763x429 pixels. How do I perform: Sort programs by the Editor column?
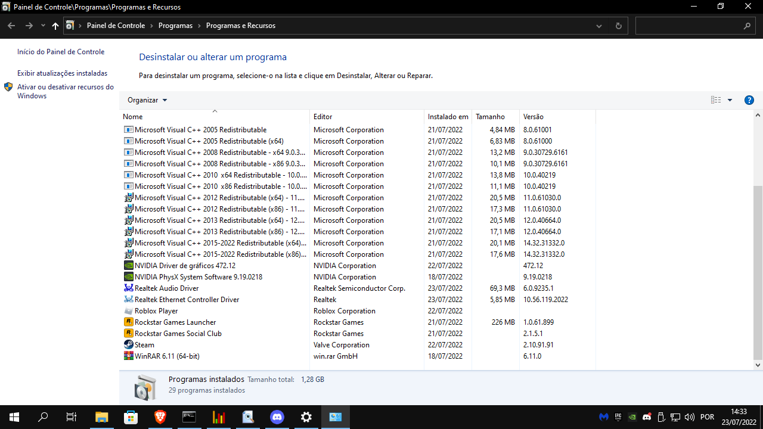click(x=367, y=116)
